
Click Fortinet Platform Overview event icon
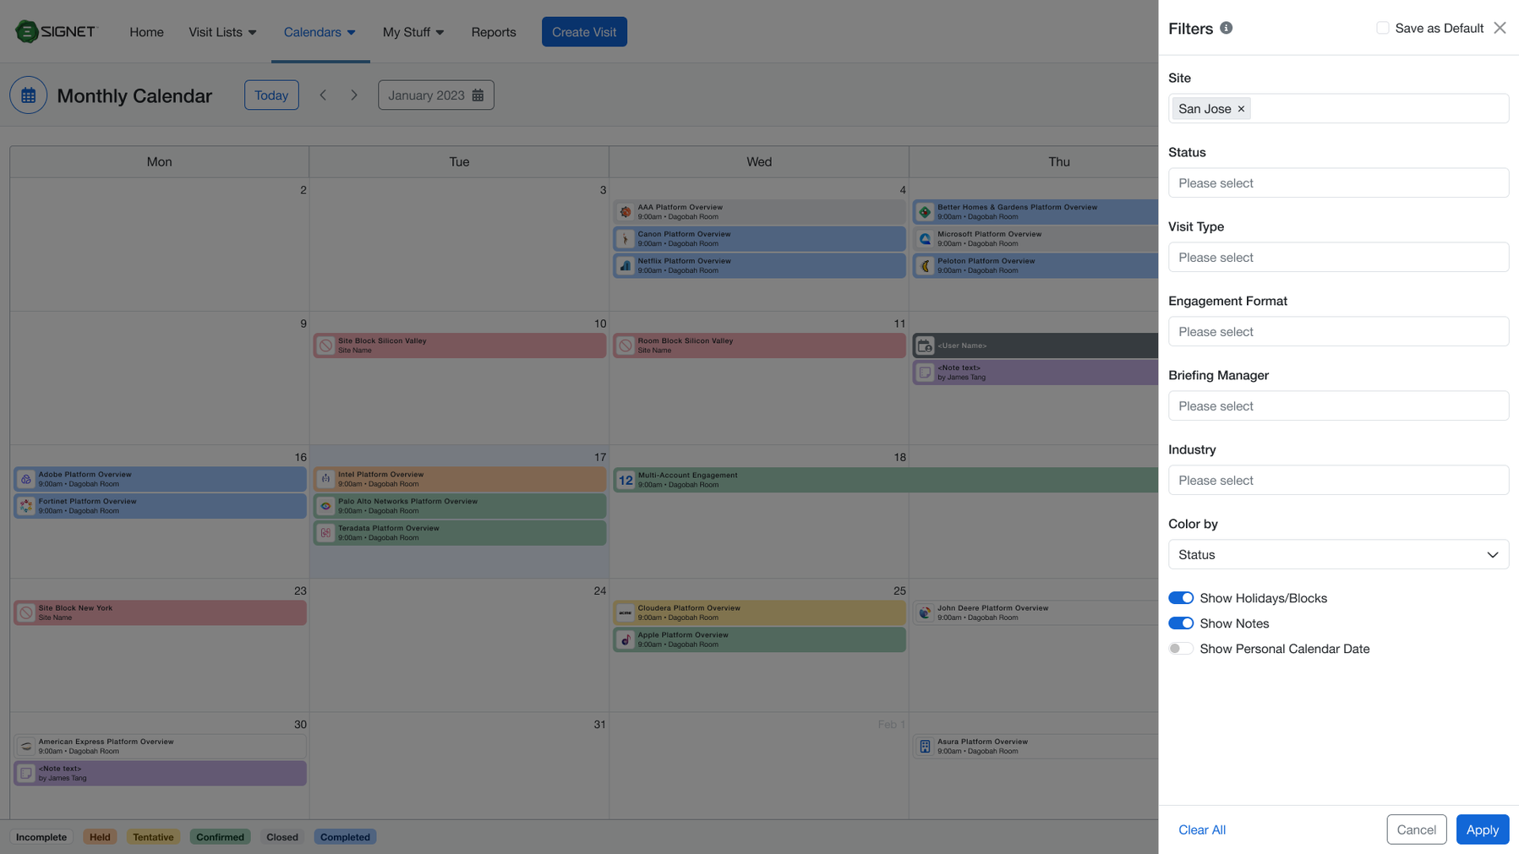click(x=26, y=506)
